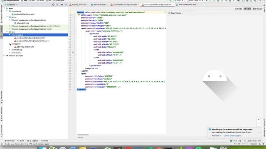Click the color gutter swatch on line 16
The image size is (266, 149).
[x=73, y=53]
